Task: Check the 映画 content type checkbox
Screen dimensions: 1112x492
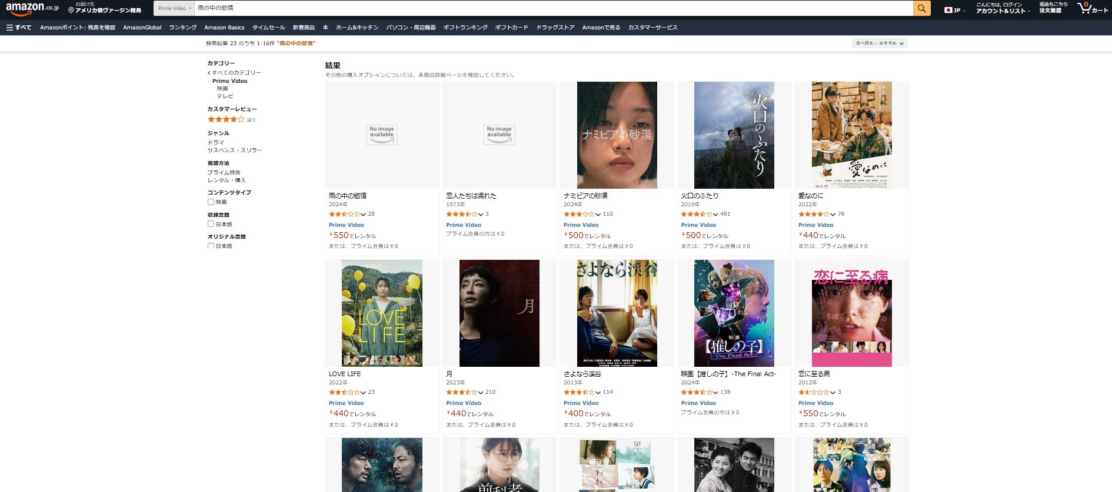Action: click(x=211, y=202)
